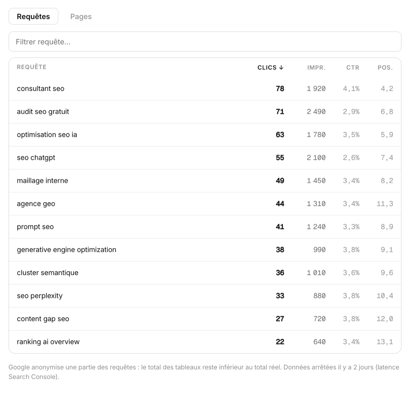
Task: Click the 1 240 impressions cell
Action: [x=316, y=227]
